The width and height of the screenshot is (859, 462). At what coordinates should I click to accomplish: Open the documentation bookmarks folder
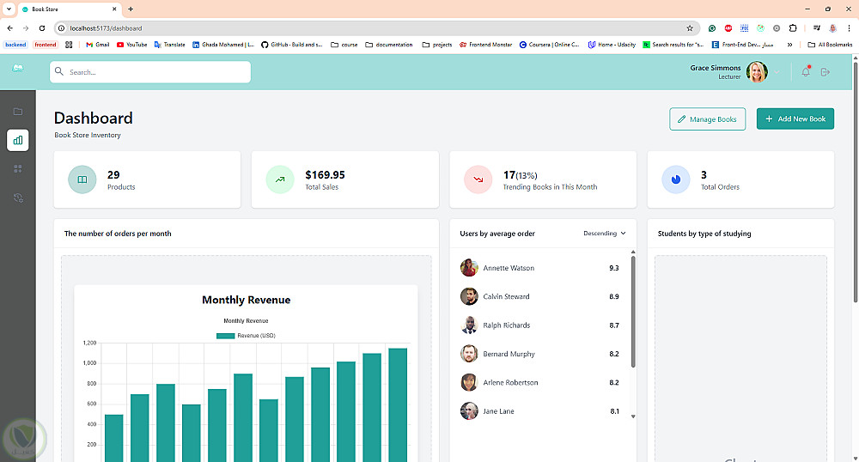pos(388,45)
